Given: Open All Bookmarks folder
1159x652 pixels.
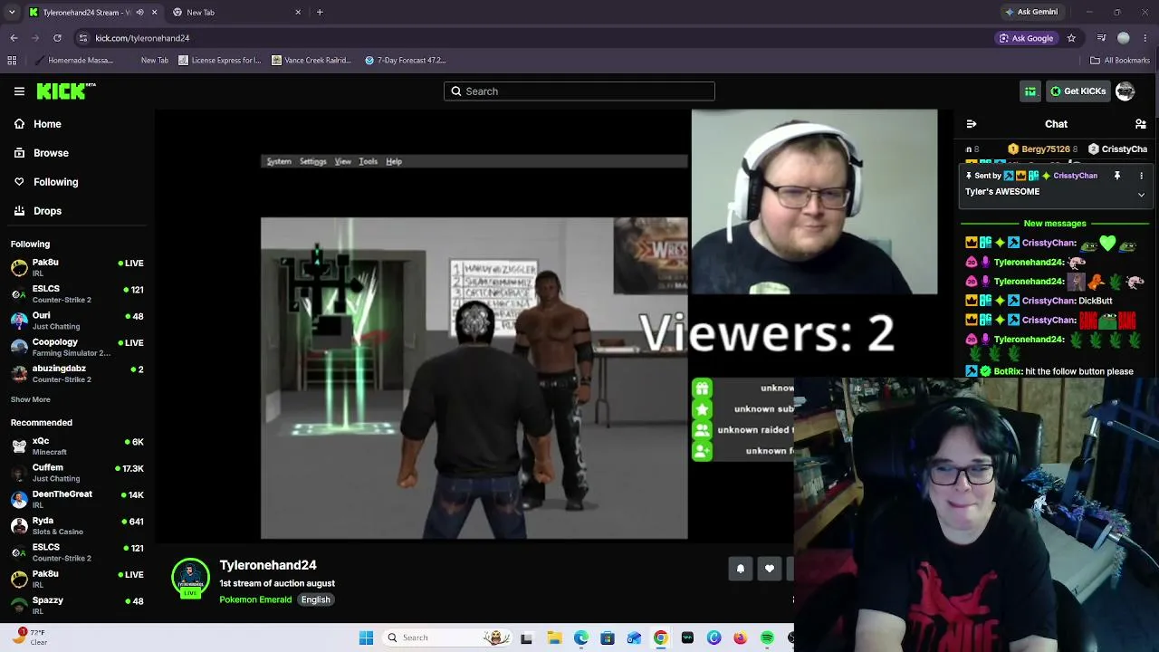Looking at the screenshot, I should click(x=1120, y=61).
